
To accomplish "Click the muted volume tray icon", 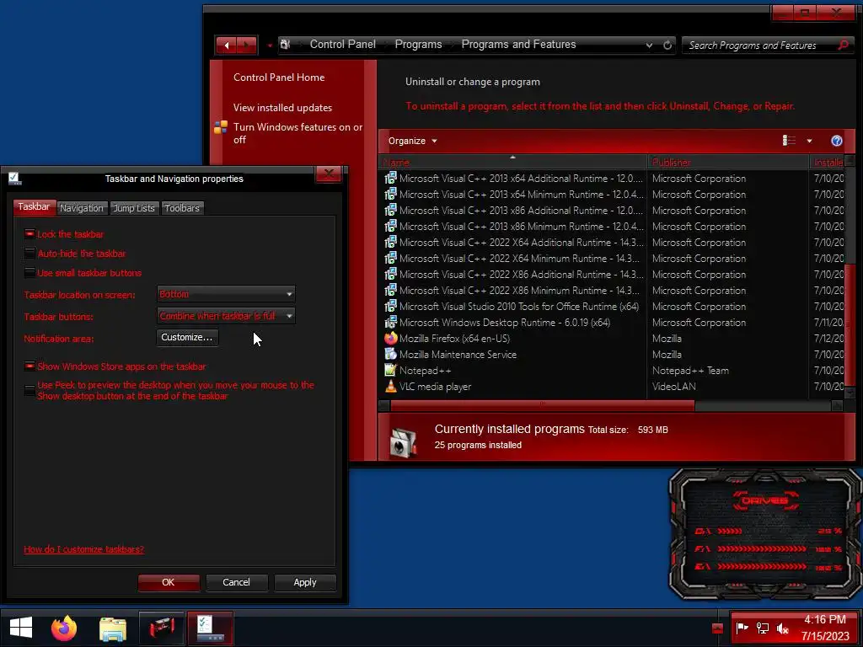I will tap(782, 628).
